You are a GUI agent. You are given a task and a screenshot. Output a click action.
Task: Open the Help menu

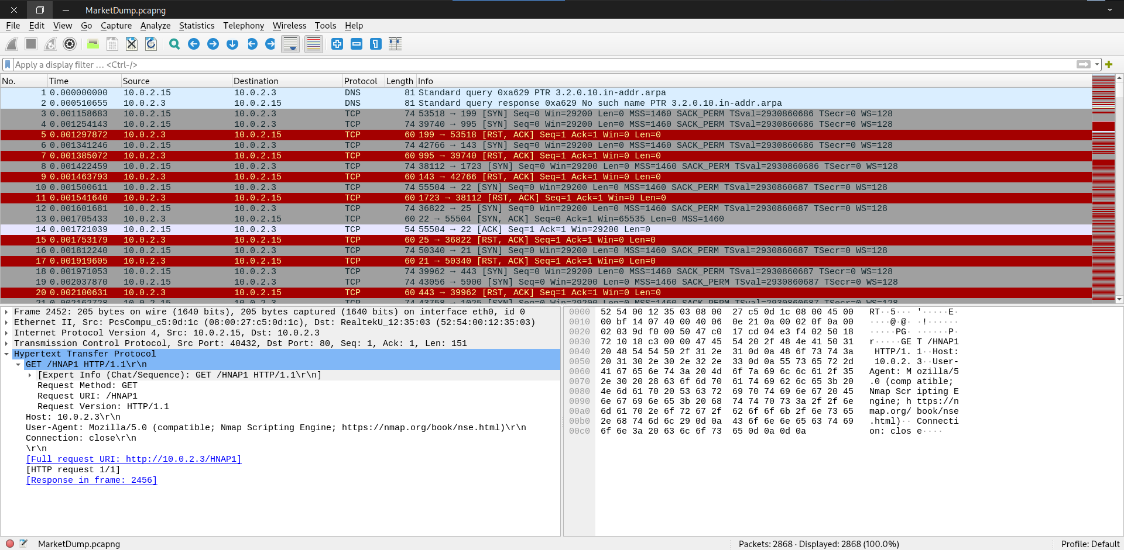354,26
